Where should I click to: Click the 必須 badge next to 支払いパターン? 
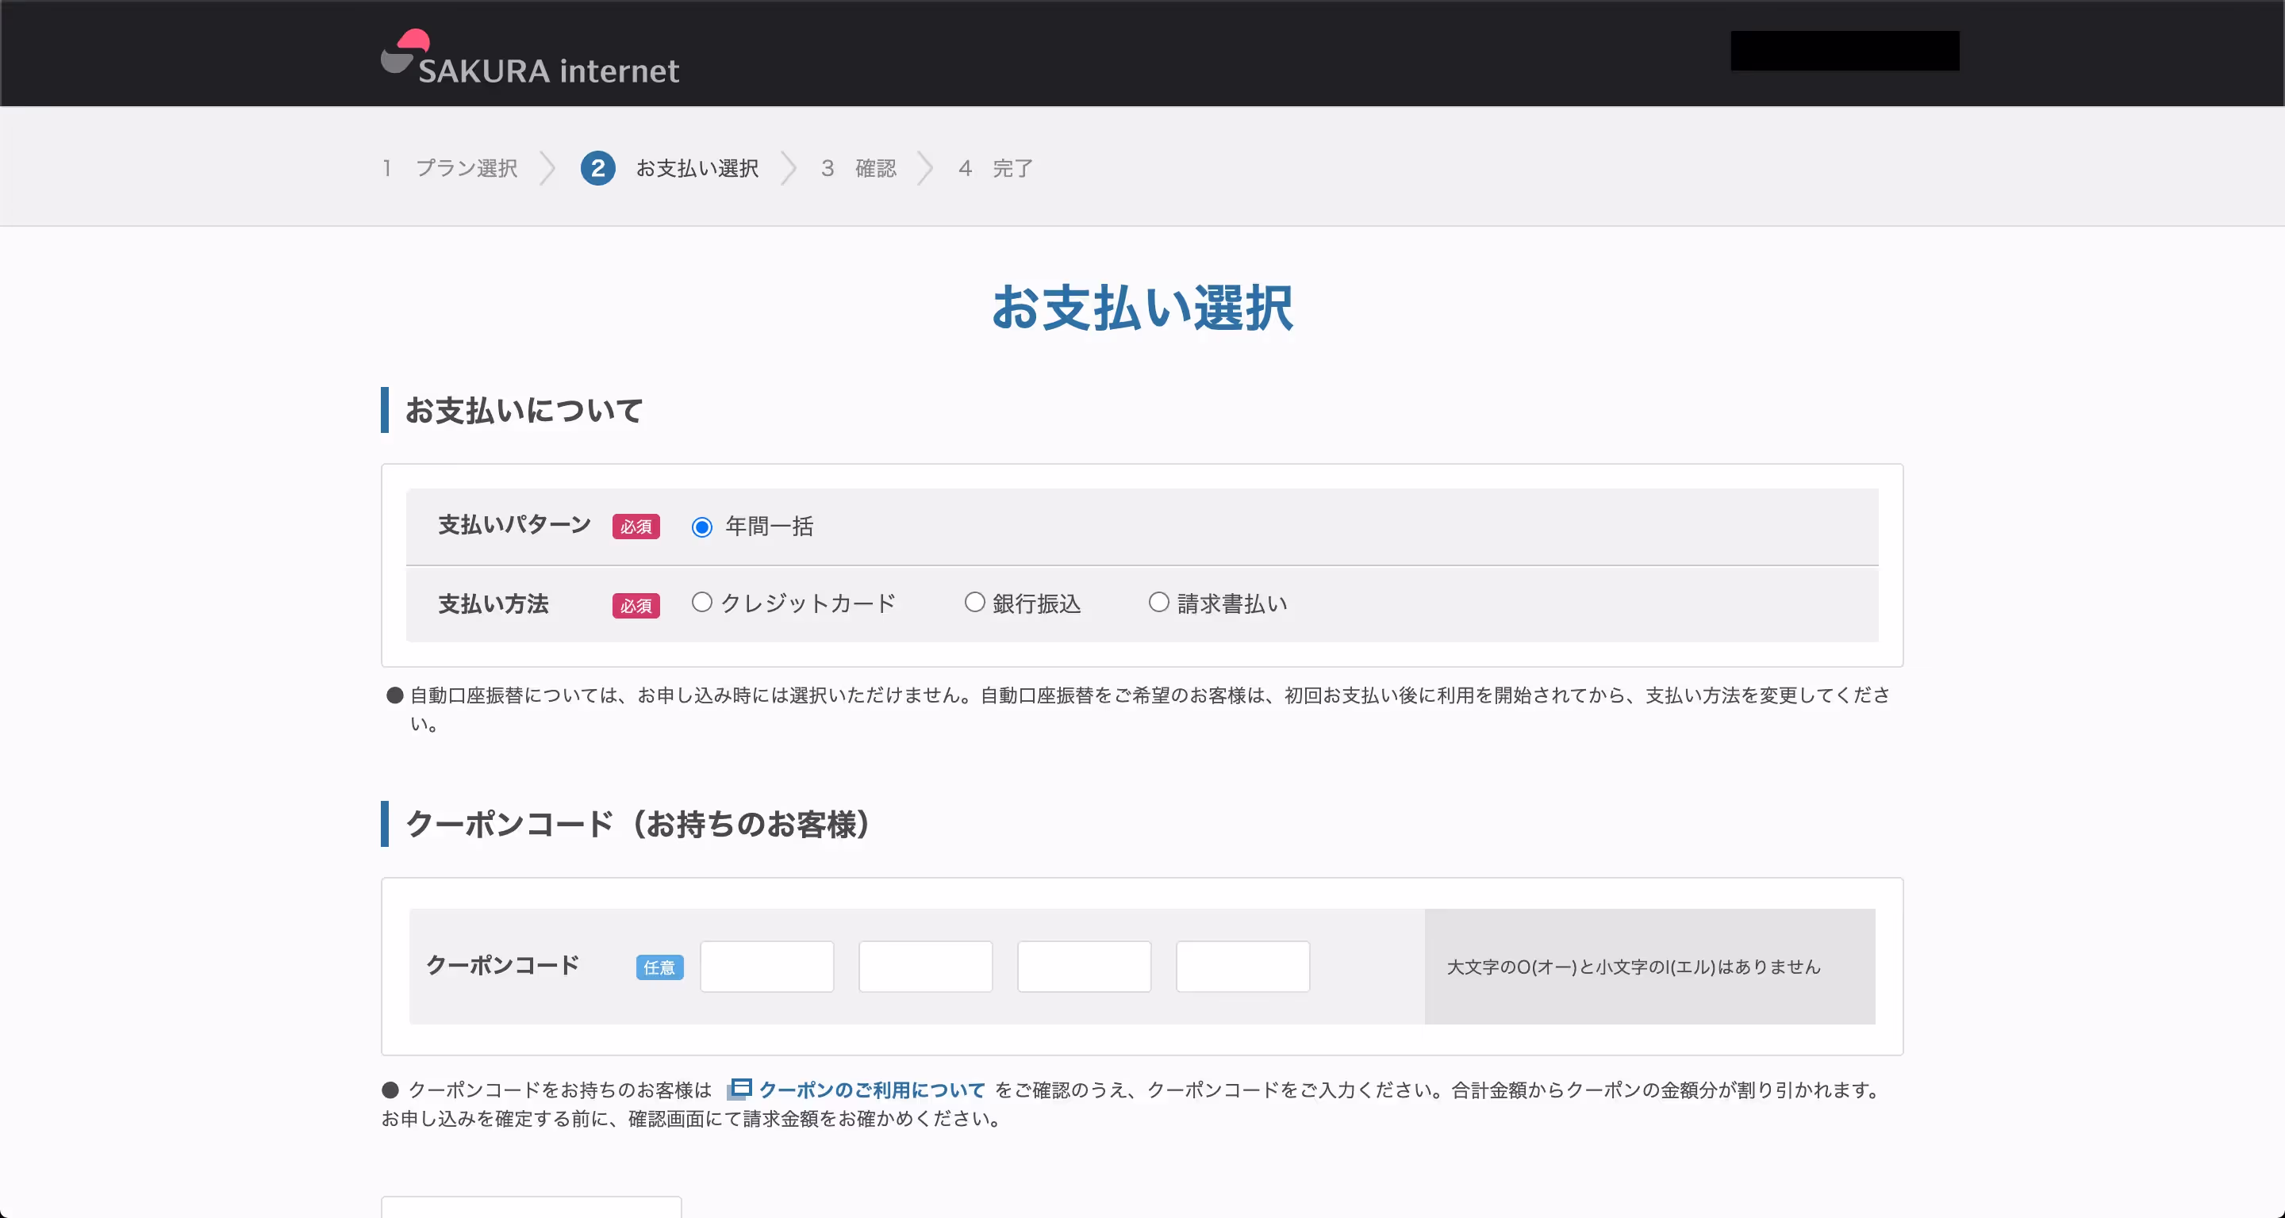636,527
